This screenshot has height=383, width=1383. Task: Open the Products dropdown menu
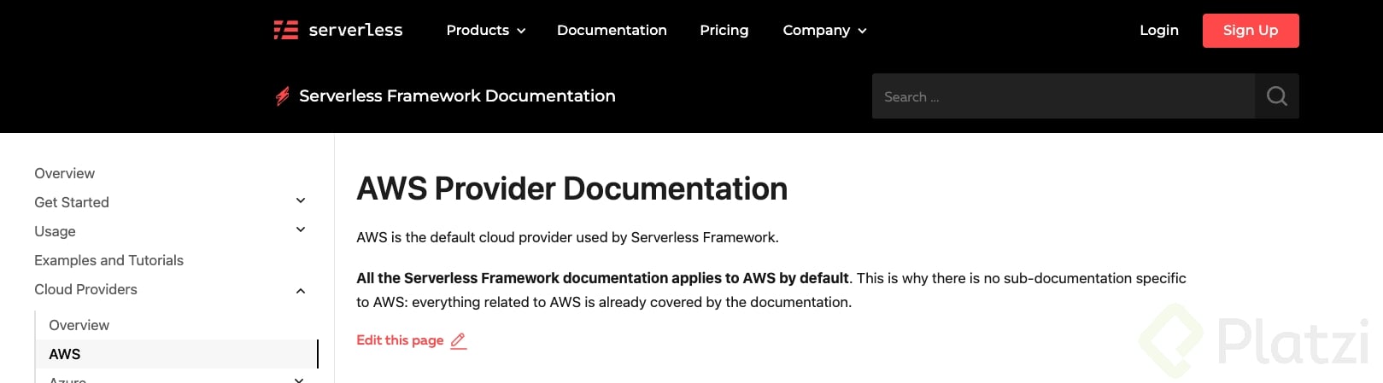pos(485,31)
